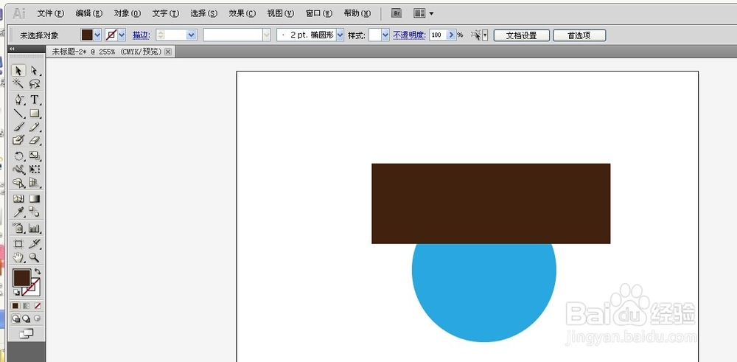Open the brush 椭圆形 dropdown
The image size is (737, 362).
(340, 35)
